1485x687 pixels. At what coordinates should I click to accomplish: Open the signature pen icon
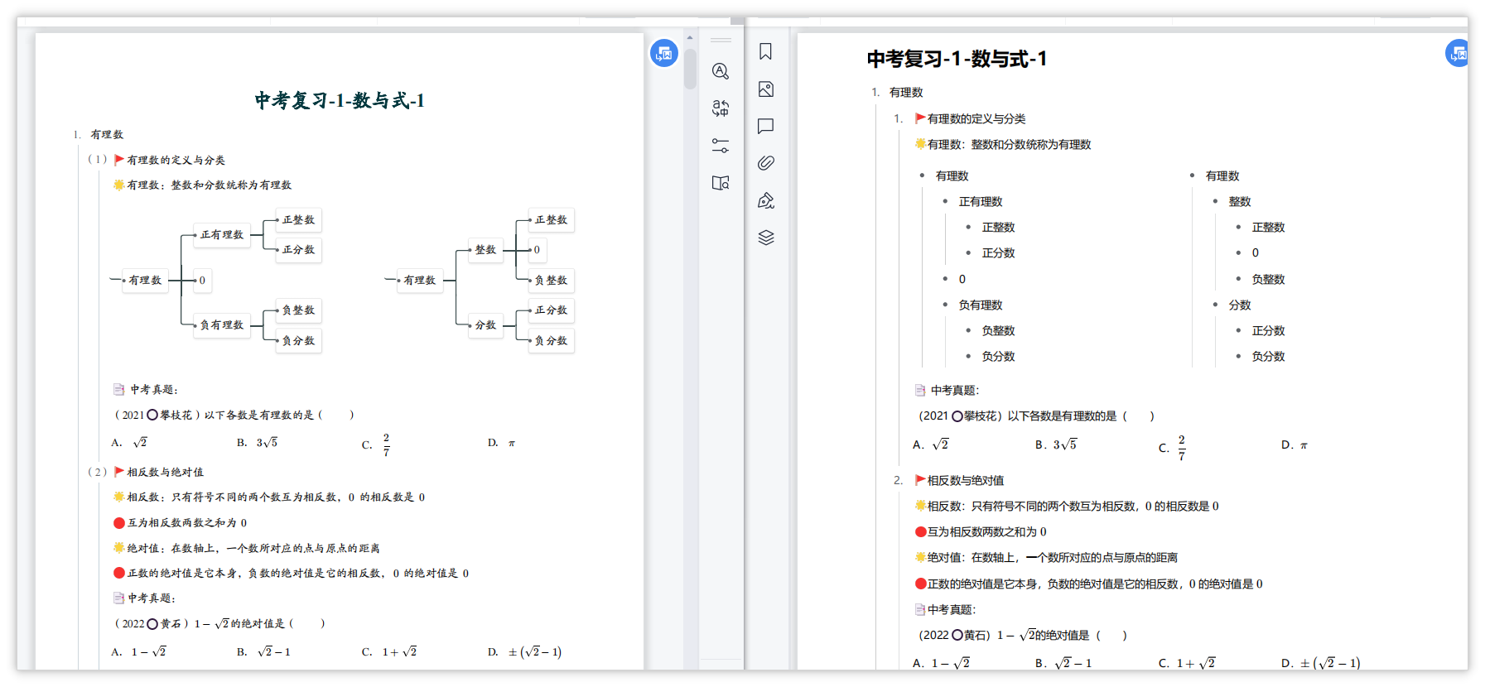(x=766, y=200)
